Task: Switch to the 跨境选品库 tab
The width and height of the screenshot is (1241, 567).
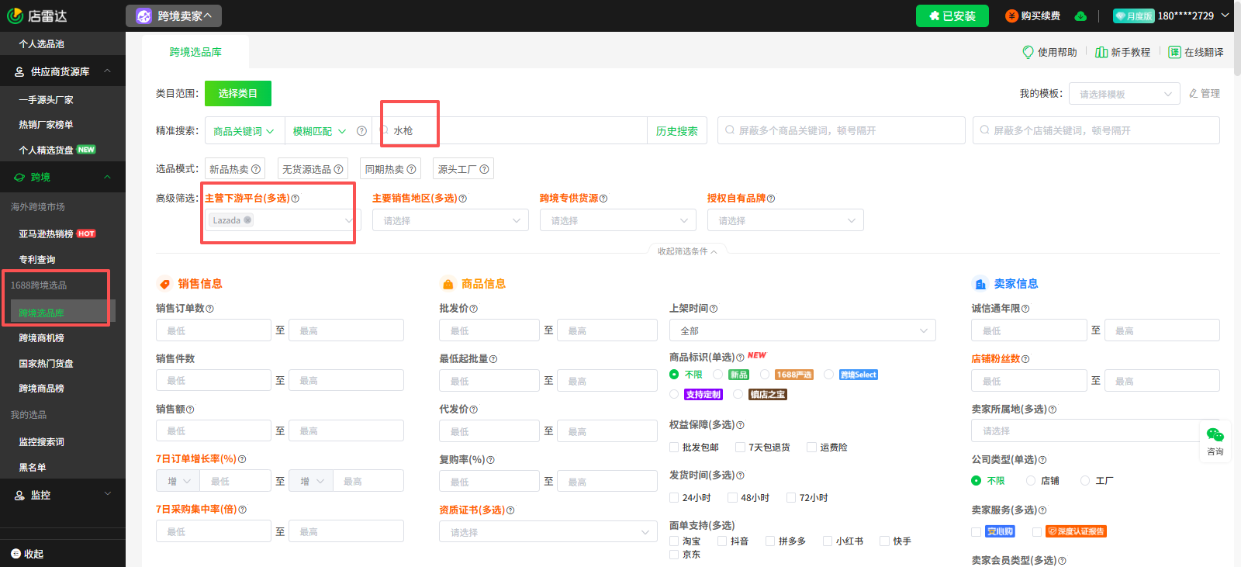Action: (195, 52)
